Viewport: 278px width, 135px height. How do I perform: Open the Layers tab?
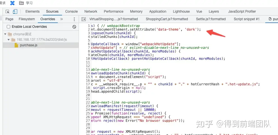[214, 12]
